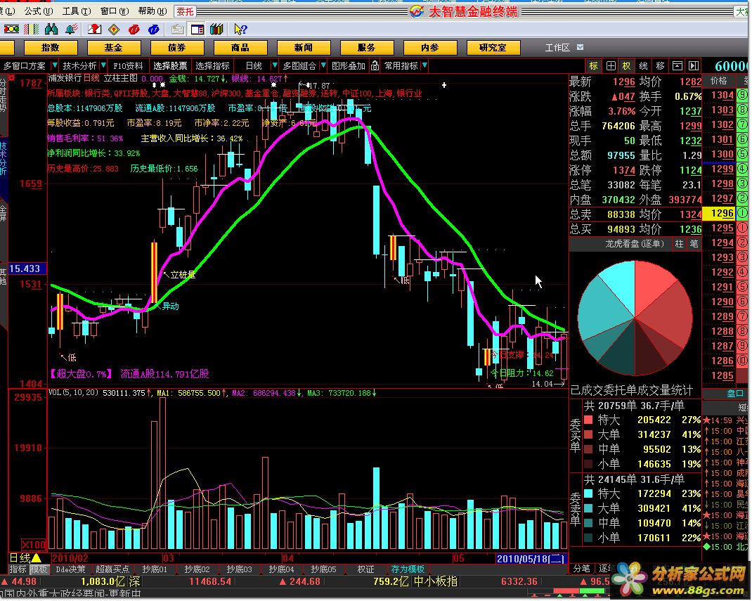Screen dimensions: 752x601
Task: Click the 指数 yellow button
Action: click(x=51, y=48)
